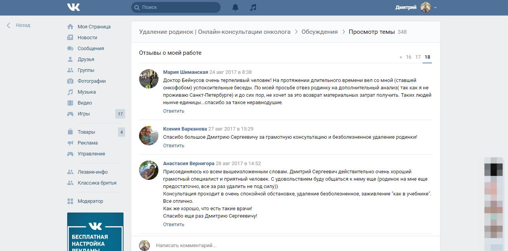Click Удаление родинок group breadcrumb link

(x=215, y=32)
